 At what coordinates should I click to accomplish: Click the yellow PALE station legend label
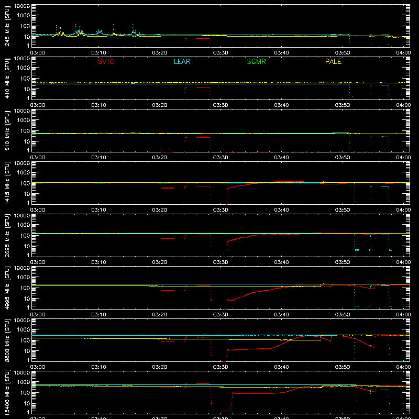click(333, 61)
